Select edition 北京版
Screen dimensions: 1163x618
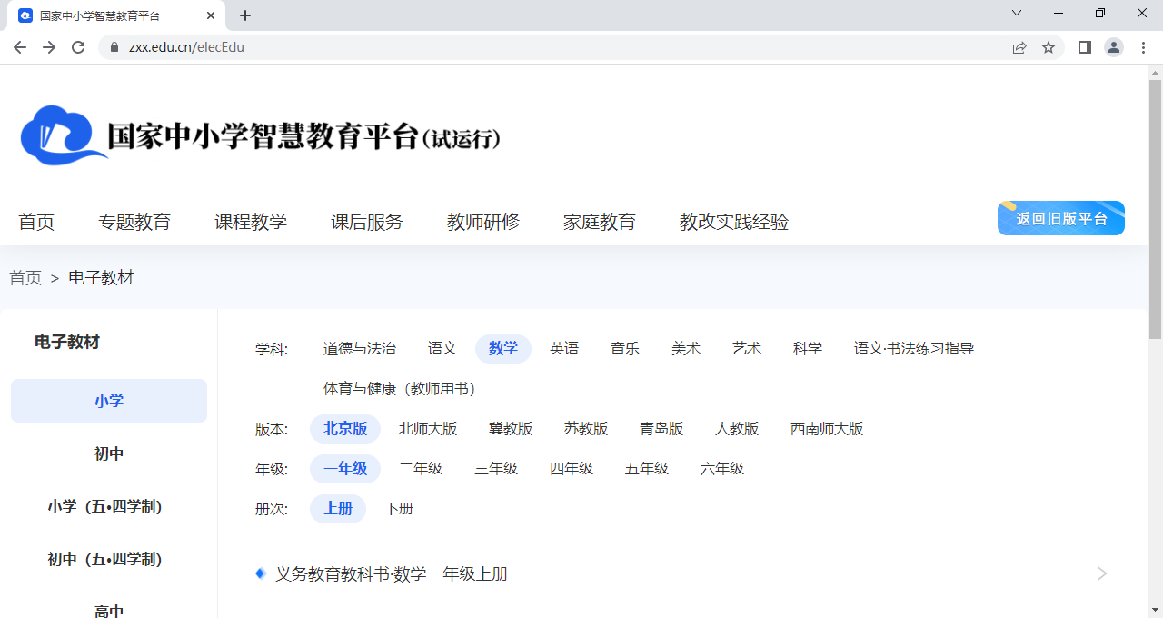[345, 429]
